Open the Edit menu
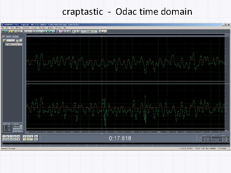The width and height of the screenshot is (231, 173). tap(7, 28)
